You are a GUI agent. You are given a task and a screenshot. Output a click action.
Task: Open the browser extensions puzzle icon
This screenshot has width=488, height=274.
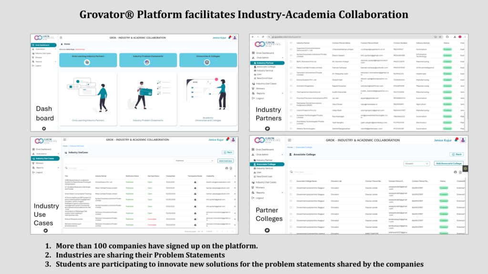pyautogui.click(x=447, y=37)
